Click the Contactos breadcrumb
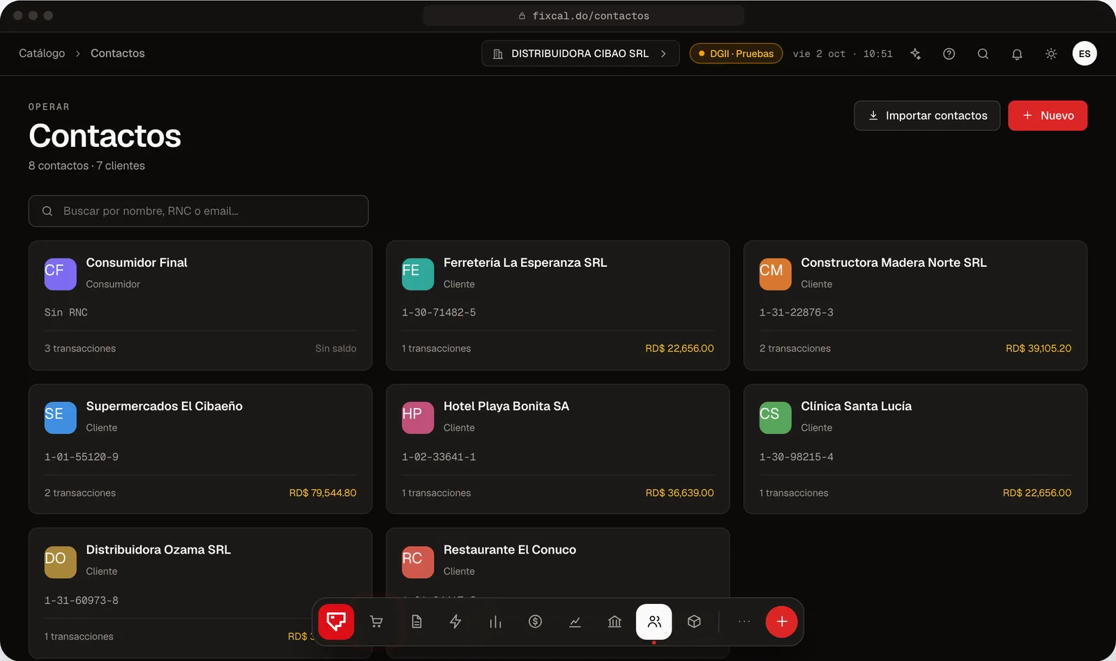 pos(118,54)
